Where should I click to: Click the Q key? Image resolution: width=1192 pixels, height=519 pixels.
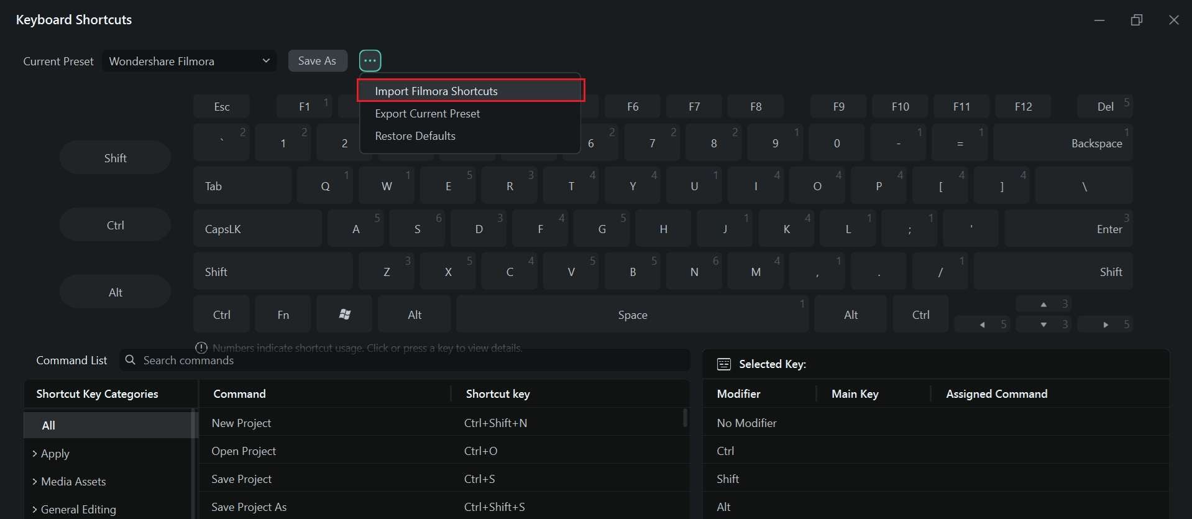tap(324, 186)
